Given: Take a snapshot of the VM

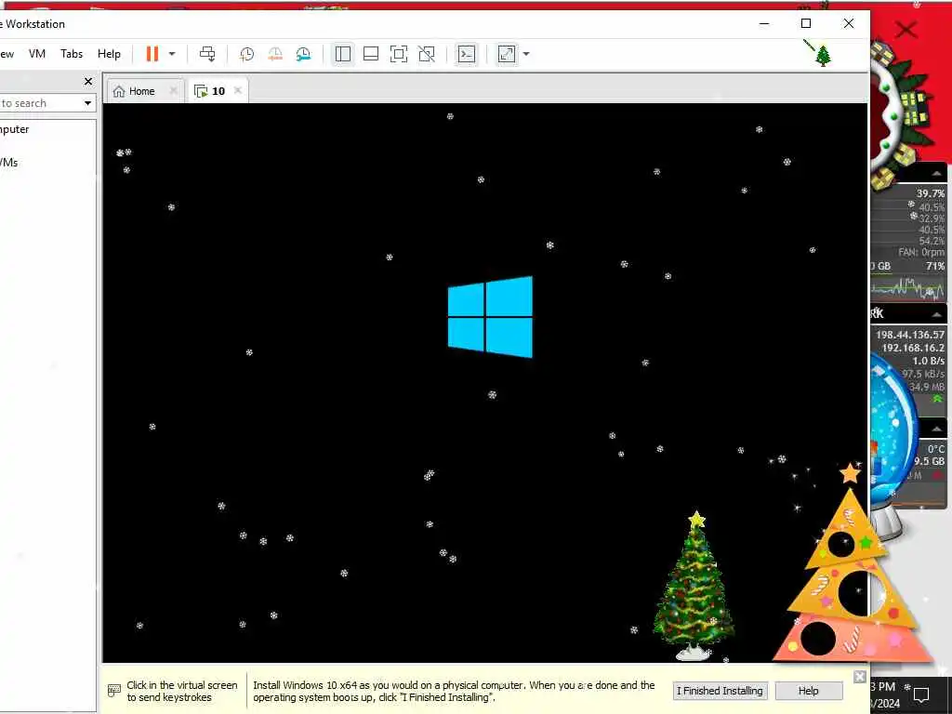Looking at the screenshot, I should point(246,54).
